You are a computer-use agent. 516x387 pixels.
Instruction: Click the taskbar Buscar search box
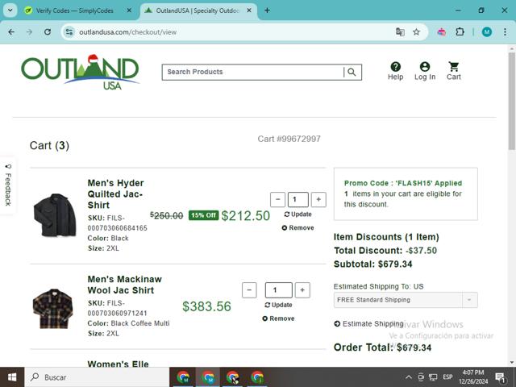[x=97, y=377]
